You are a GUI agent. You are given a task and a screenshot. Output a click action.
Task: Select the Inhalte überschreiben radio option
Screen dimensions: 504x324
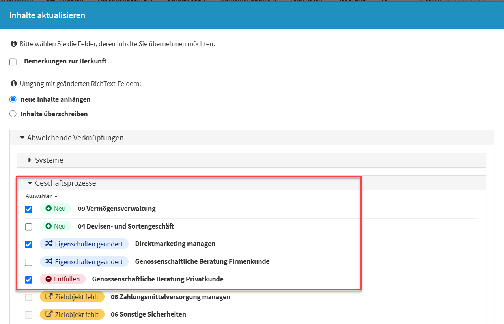(13, 114)
